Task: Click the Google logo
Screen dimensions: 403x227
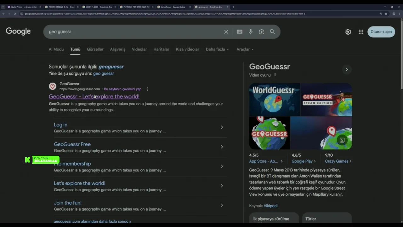Action: click(18, 32)
